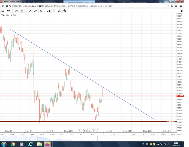Open page actions three-dot menu
189x147 pixels.
coord(168,6)
